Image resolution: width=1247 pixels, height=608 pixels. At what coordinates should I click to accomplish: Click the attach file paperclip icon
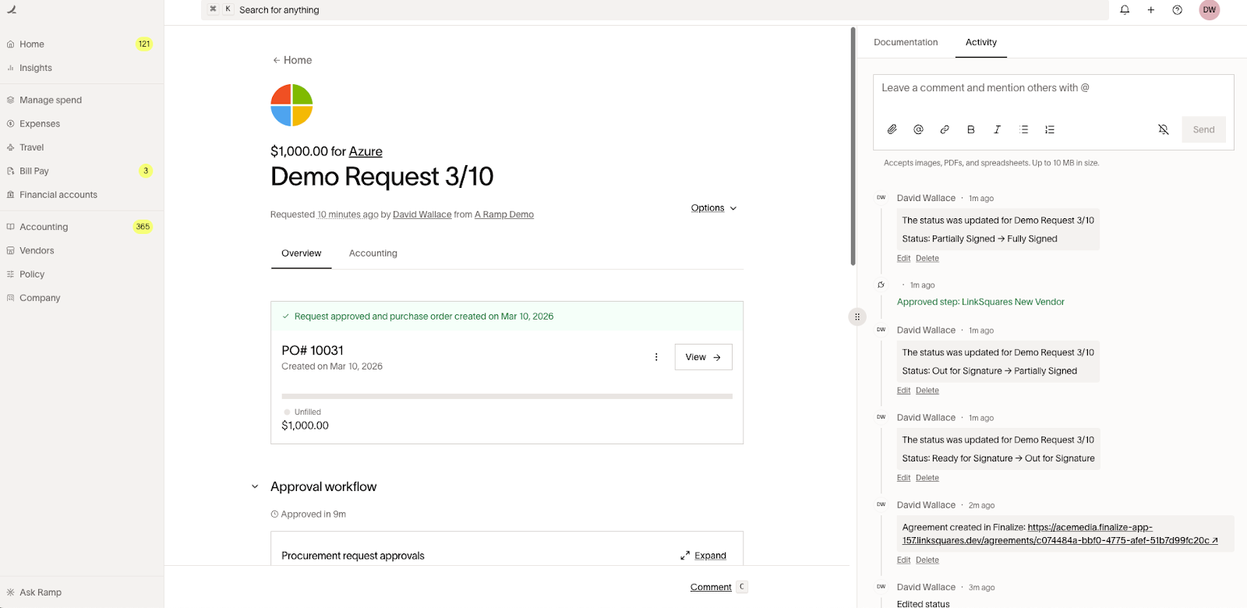pos(892,129)
